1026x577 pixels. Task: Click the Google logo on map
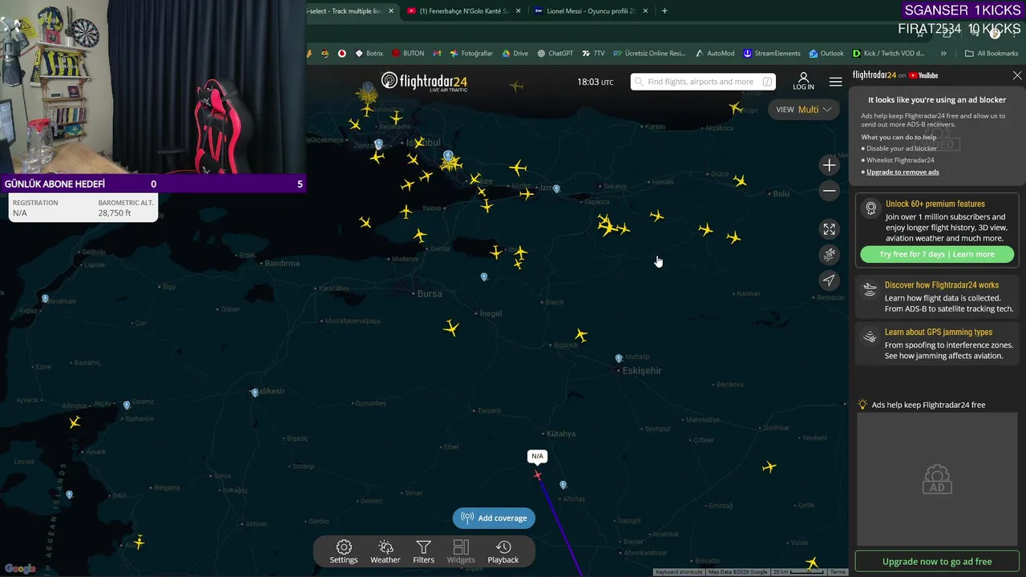coord(20,568)
